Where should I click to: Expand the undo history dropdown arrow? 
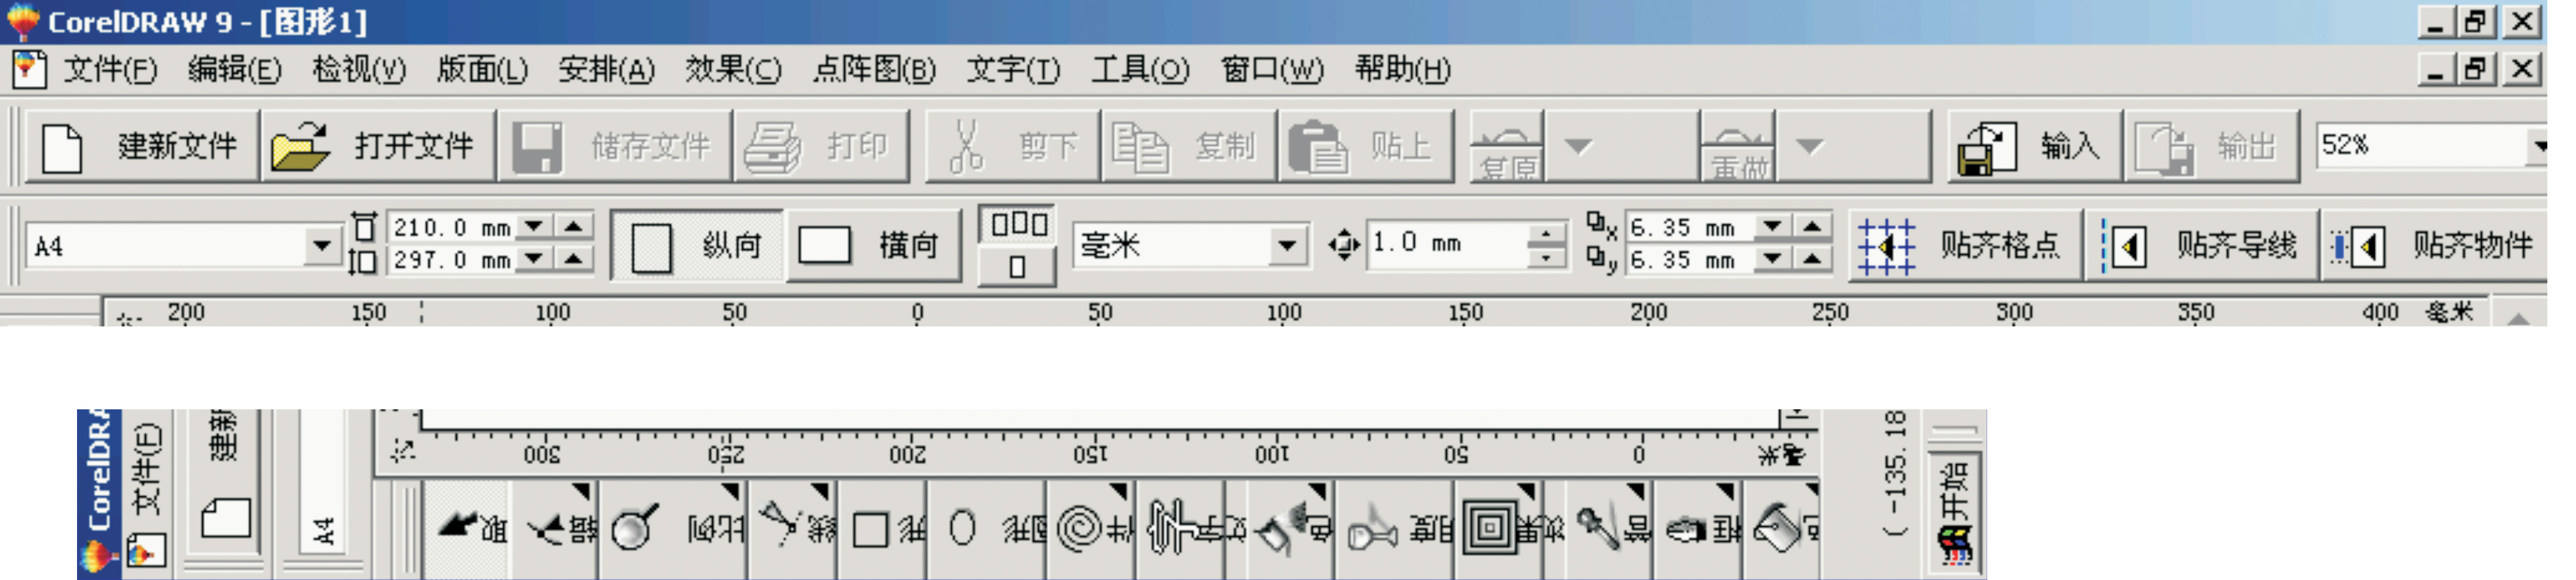tap(1578, 147)
